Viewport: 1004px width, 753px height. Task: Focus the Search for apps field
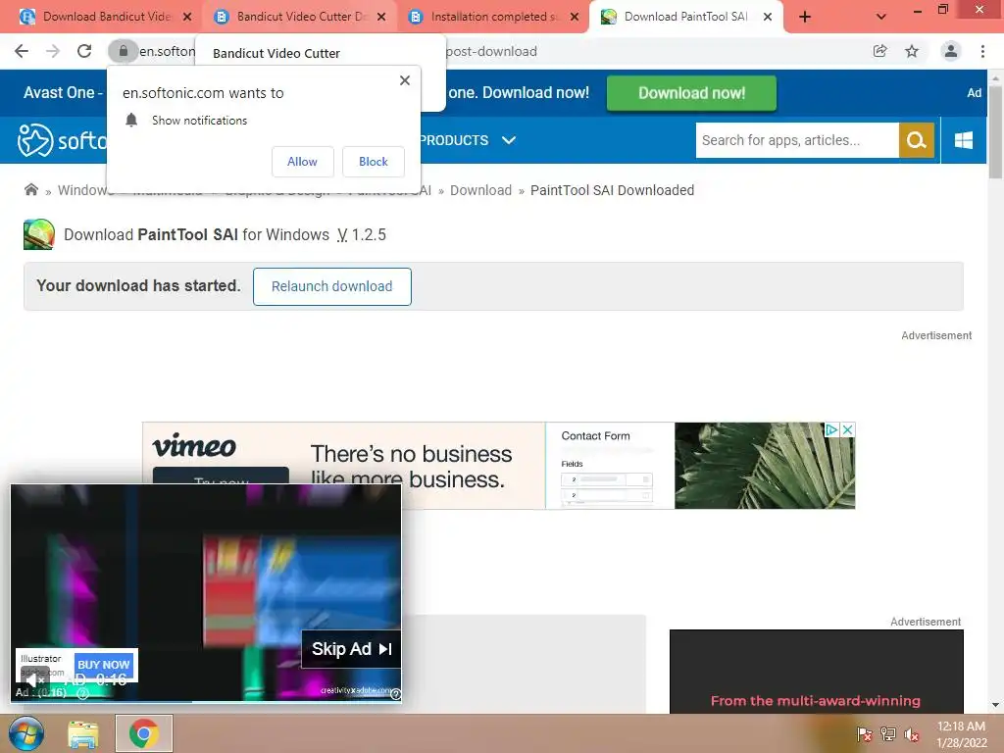point(796,140)
